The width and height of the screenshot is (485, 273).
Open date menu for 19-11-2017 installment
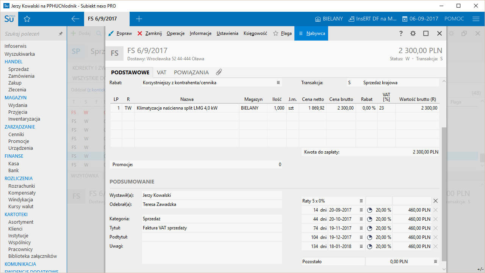[361, 228]
